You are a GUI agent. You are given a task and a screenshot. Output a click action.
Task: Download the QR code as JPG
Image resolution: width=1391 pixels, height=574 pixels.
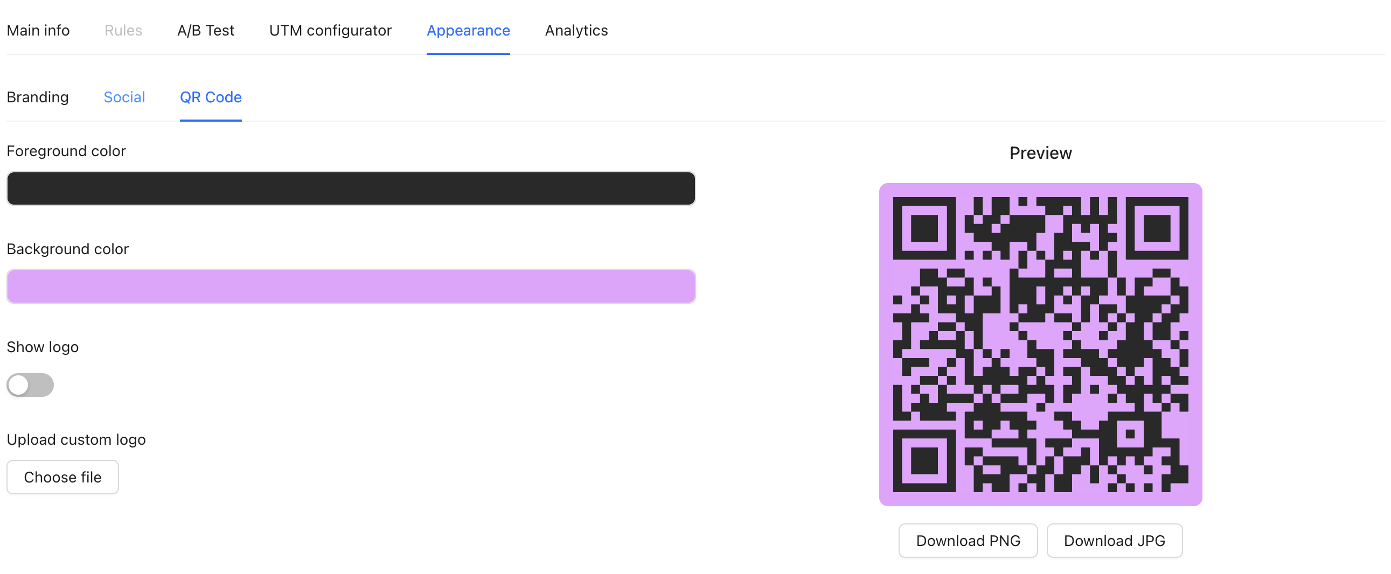tap(1114, 541)
